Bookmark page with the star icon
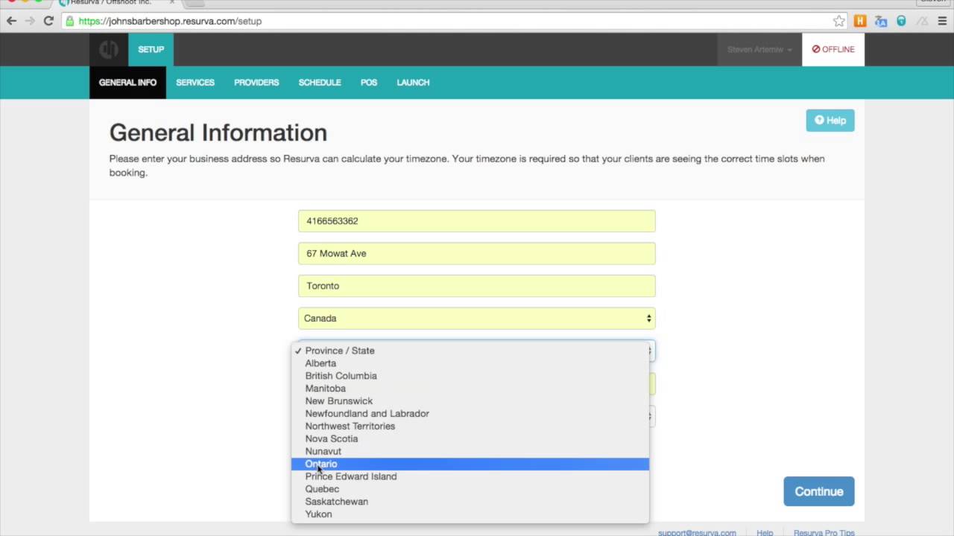The width and height of the screenshot is (954, 536). pyautogui.click(x=838, y=21)
